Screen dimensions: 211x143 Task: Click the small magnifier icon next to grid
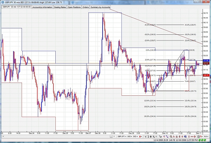[156, 137]
